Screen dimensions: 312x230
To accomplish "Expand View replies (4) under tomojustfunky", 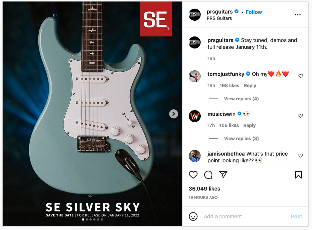I will 241,99.
